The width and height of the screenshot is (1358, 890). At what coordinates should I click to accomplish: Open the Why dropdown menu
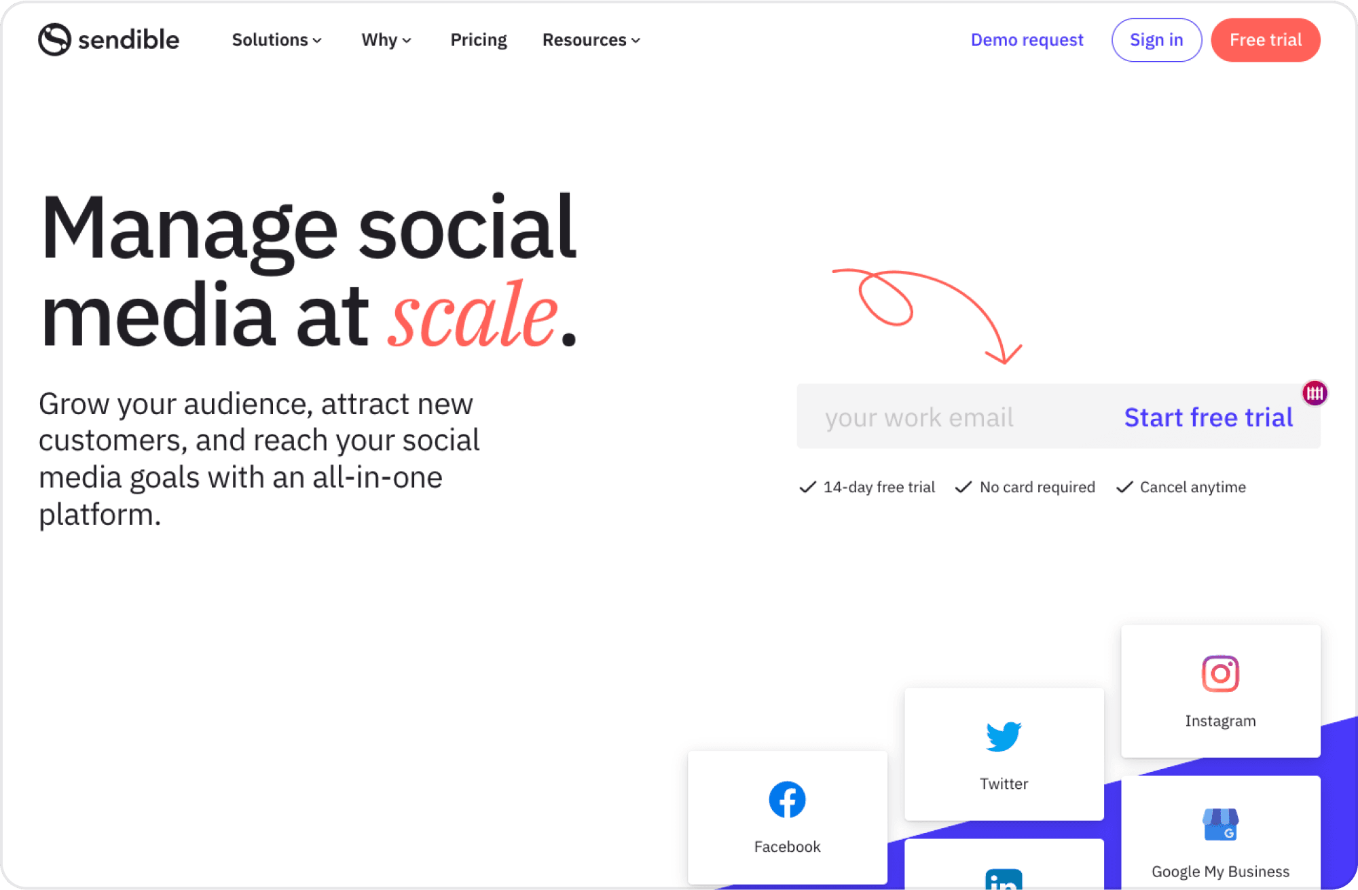(x=386, y=40)
